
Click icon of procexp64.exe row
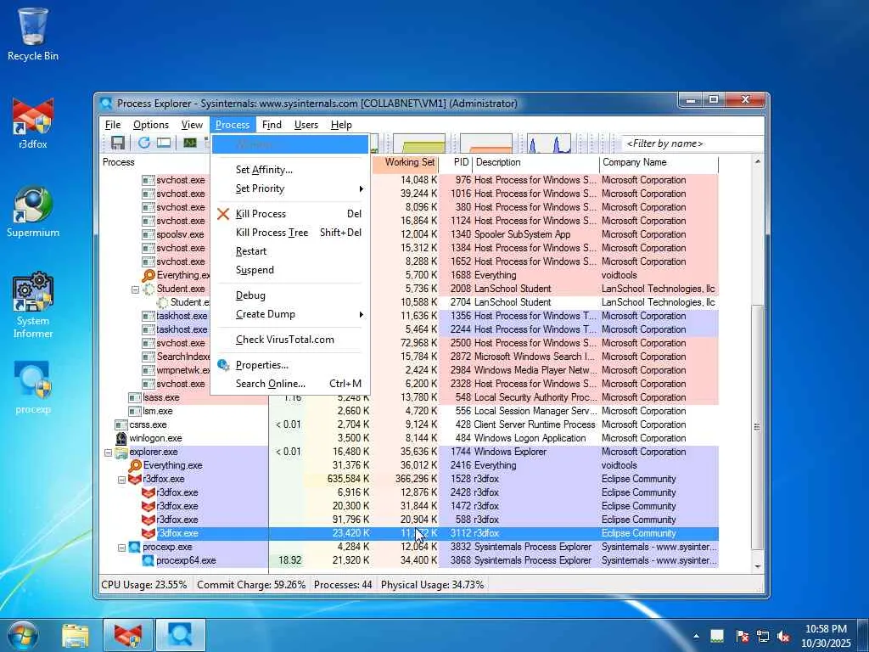[x=148, y=560]
